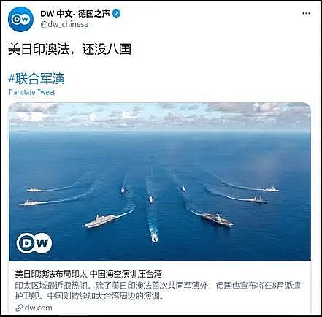This screenshot has width=322, height=317.
Task: Click the dw.com source link
Action: click(x=39, y=308)
